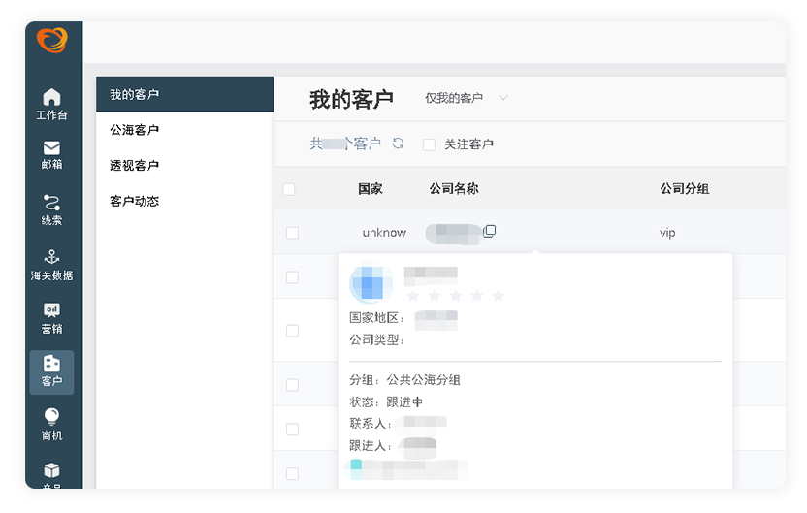The width and height of the screenshot is (807, 513).
Task: Check the unknow vip row checkbox
Action: (292, 233)
